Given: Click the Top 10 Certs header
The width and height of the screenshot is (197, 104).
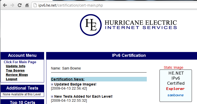Looking at the screenshot, I should click(22, 102).
